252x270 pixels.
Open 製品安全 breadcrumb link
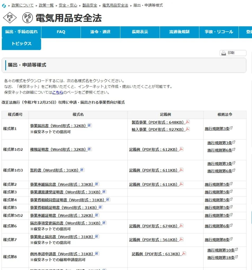coord(90,5)
